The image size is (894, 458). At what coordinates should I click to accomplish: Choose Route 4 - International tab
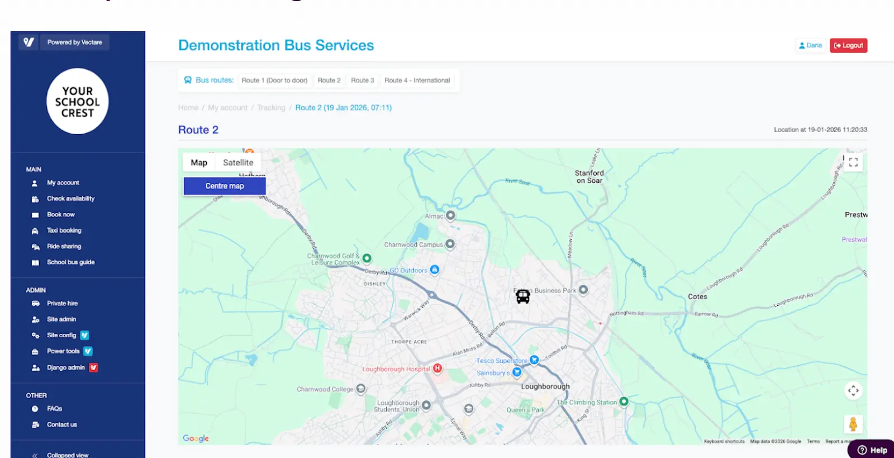click(x=417, y=81)
